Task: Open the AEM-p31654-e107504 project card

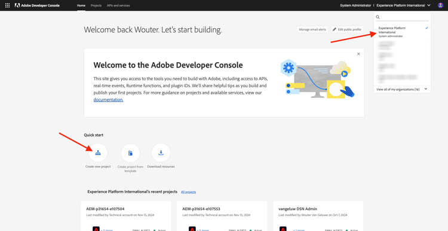Action: click(x=126, y=216)
